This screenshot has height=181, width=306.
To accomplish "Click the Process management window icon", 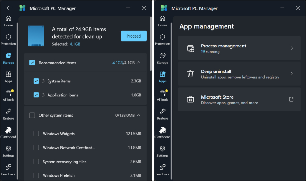I will click(191, 48).
